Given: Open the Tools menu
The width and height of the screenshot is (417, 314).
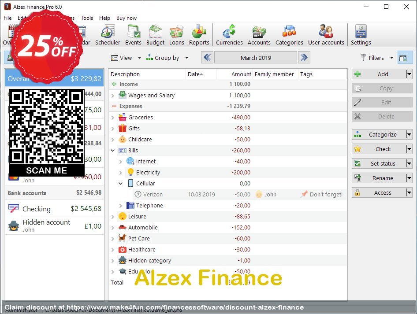Looking at the screenshot, I should click(x=87, y=18).
